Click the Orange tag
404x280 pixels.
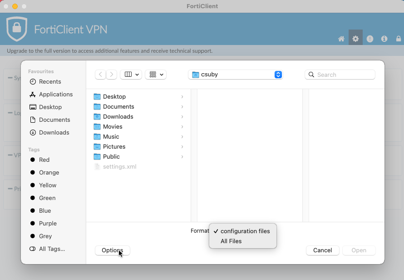tap(44, 172)
